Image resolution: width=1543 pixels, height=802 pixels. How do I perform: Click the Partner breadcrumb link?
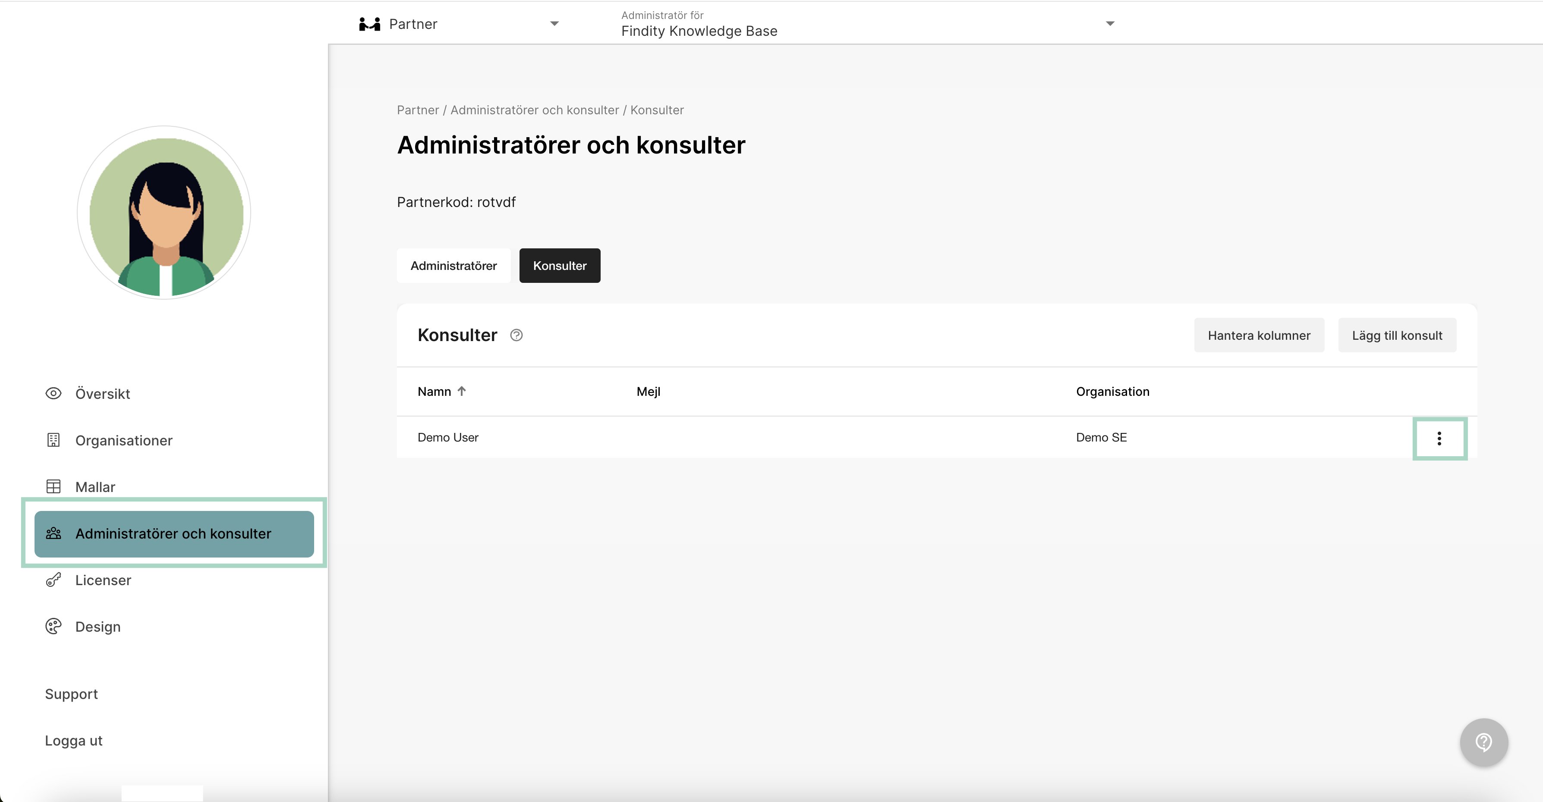tap(418, 110)
